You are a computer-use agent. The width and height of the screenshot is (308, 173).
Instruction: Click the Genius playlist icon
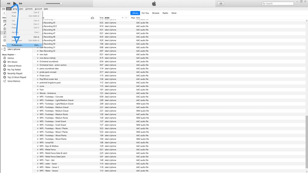[5, 58]
